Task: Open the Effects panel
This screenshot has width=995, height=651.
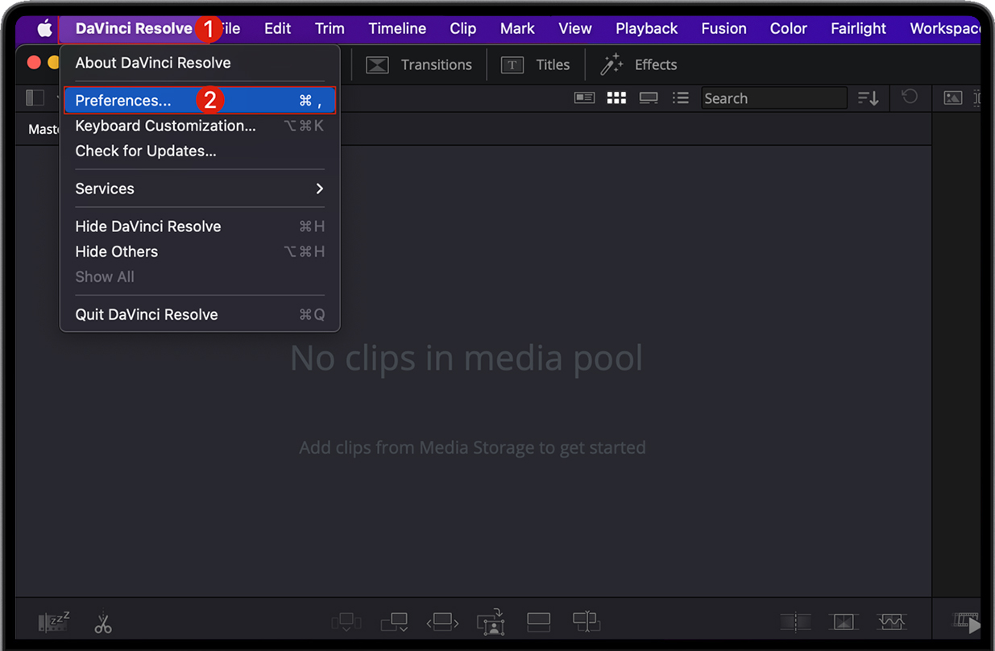Action: click(x=639, y=65)
